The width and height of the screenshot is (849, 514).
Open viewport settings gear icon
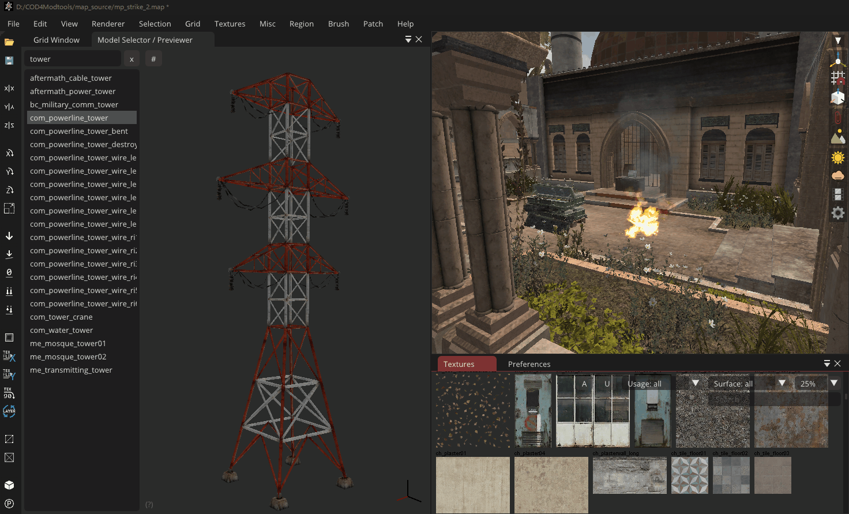click(x=838, y=213)
